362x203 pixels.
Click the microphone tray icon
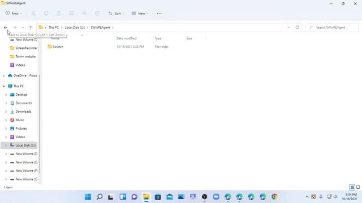(x=321, y=197)
